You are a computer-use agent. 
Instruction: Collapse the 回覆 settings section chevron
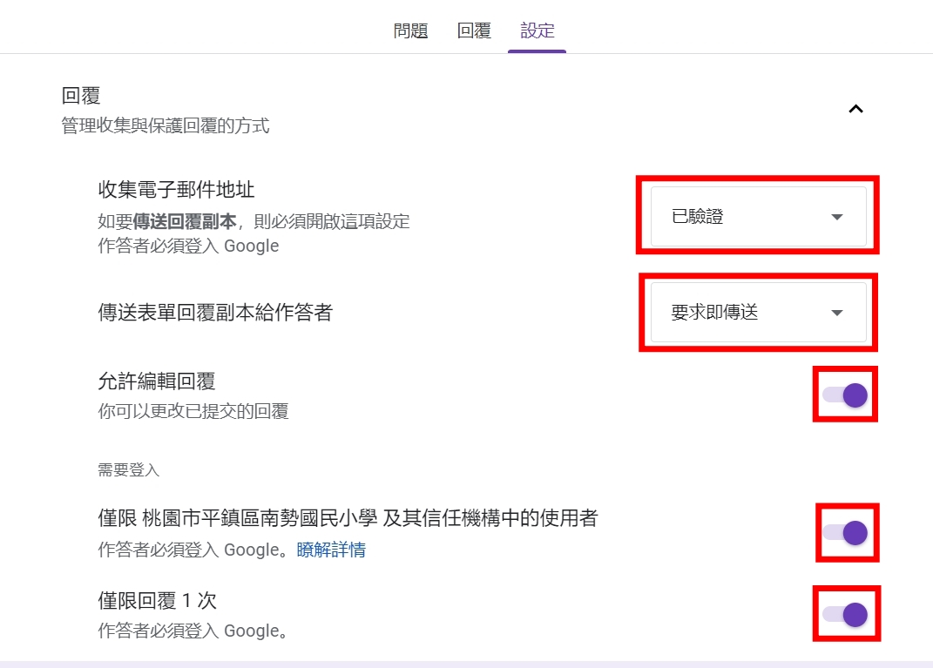tap(855, 109)
